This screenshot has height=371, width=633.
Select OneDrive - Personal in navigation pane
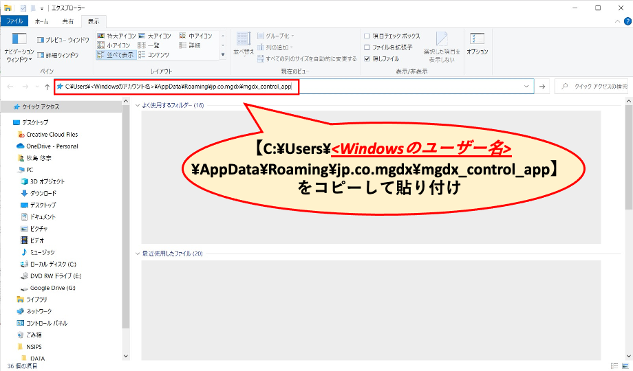52,146
